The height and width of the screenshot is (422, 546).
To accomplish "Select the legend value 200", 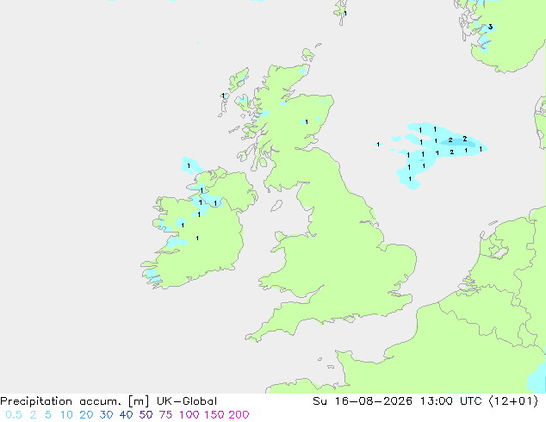I will (239, 415).
